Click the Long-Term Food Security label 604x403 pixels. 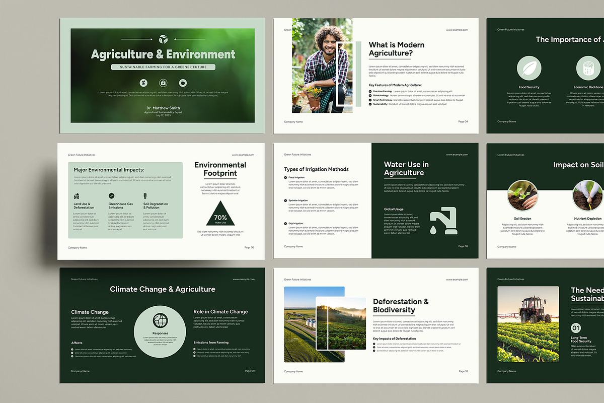582,340
